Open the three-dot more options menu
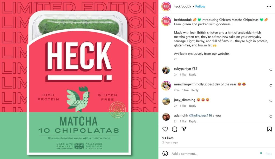 pyautogui.click(x=269, y=6)
